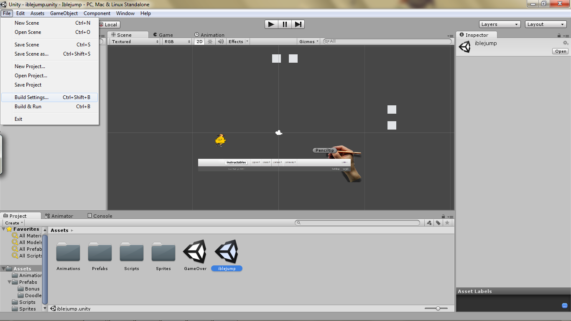This screenshot has height=321, width=571.
Task: Open the Component menu
Action: (97, 13)
